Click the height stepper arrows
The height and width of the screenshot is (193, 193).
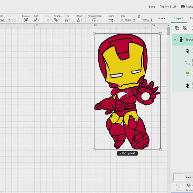(152, 20)
